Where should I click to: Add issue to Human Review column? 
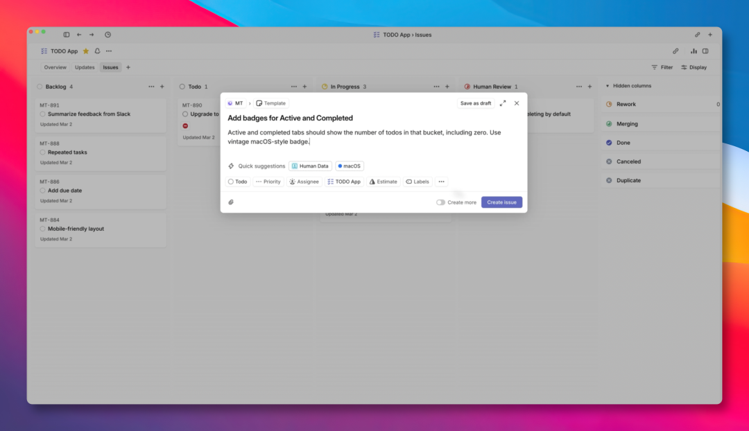590,87
